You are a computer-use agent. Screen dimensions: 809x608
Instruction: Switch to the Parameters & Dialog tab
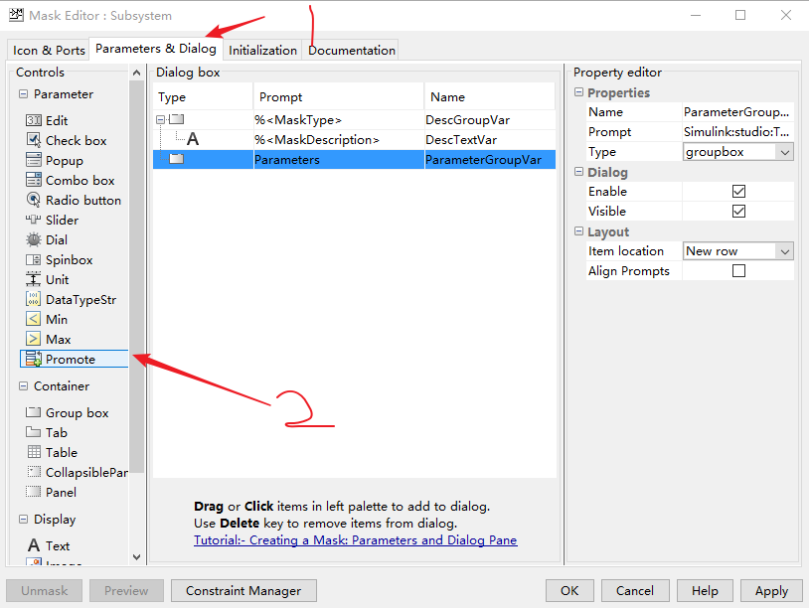point(156,49)
